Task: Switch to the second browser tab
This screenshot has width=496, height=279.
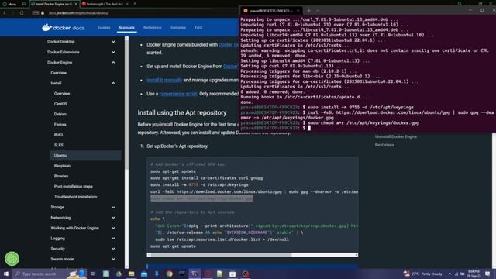Action: coord(105,4)
